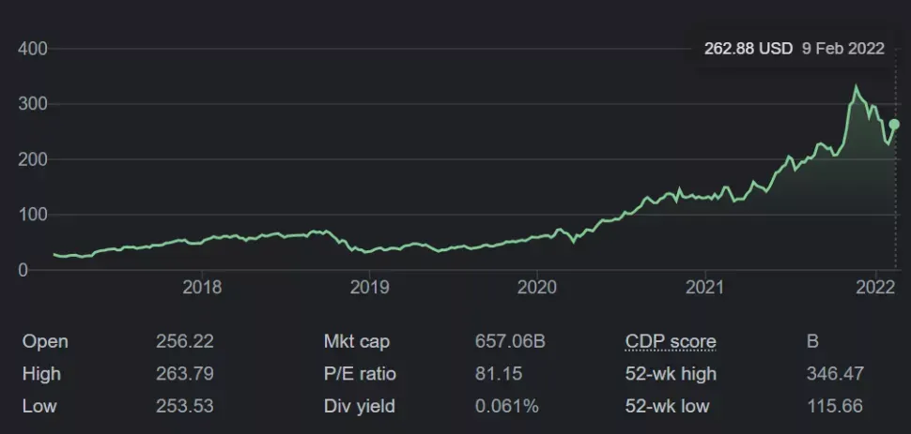Click the chart peak near late 2021
The image size is (911, 434).
click(x=856, y=87)
